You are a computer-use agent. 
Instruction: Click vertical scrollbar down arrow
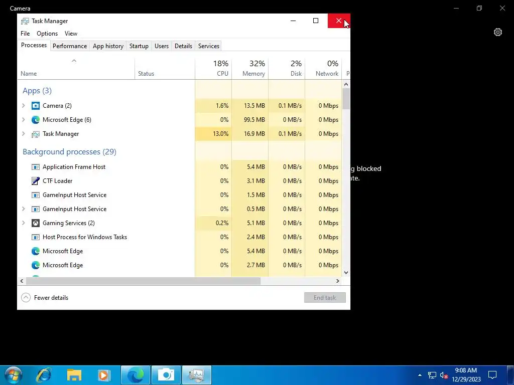(346, 272)
